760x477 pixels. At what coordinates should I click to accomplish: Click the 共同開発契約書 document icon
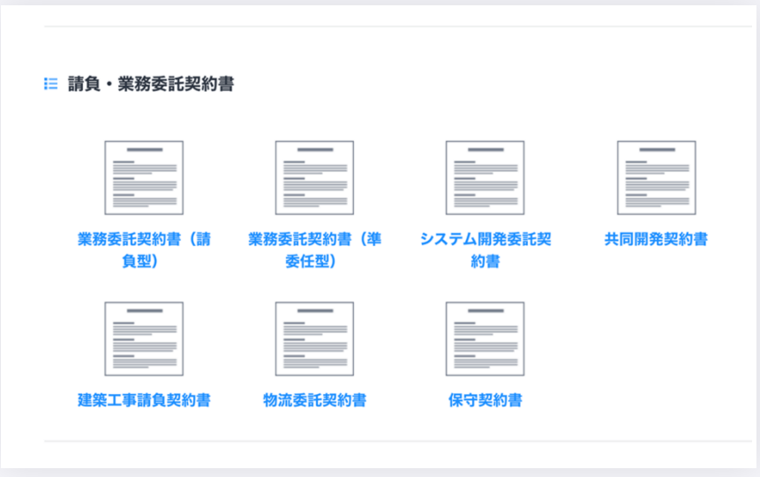(x=656, y=177)
